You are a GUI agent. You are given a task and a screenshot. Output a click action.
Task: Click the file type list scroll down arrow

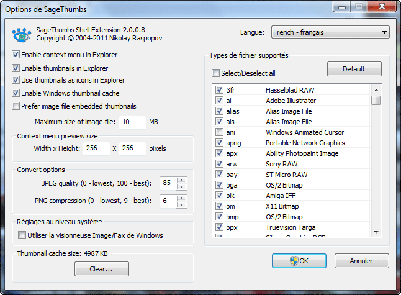click(376, 232)
